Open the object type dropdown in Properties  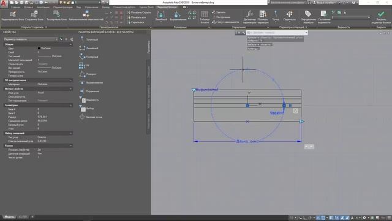[31, 39]
